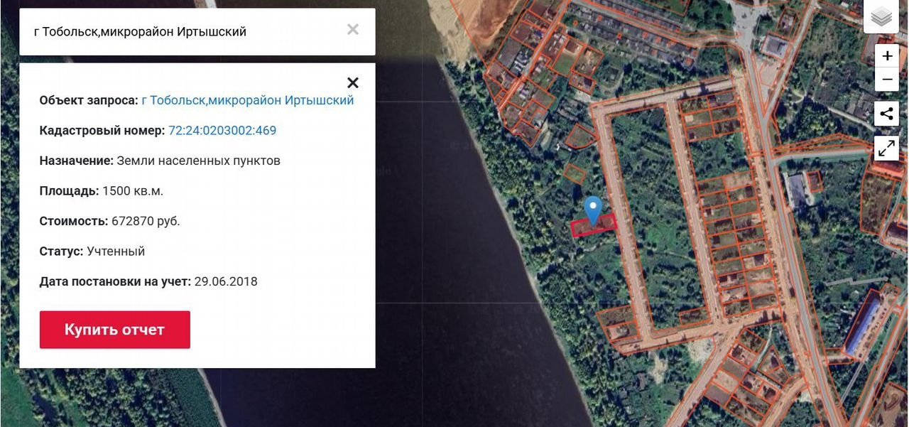This screenshot has width=909, height=427.
Task: Open cadastral number 72:24:0203002:469 link
Action: (x=222, y=131)
